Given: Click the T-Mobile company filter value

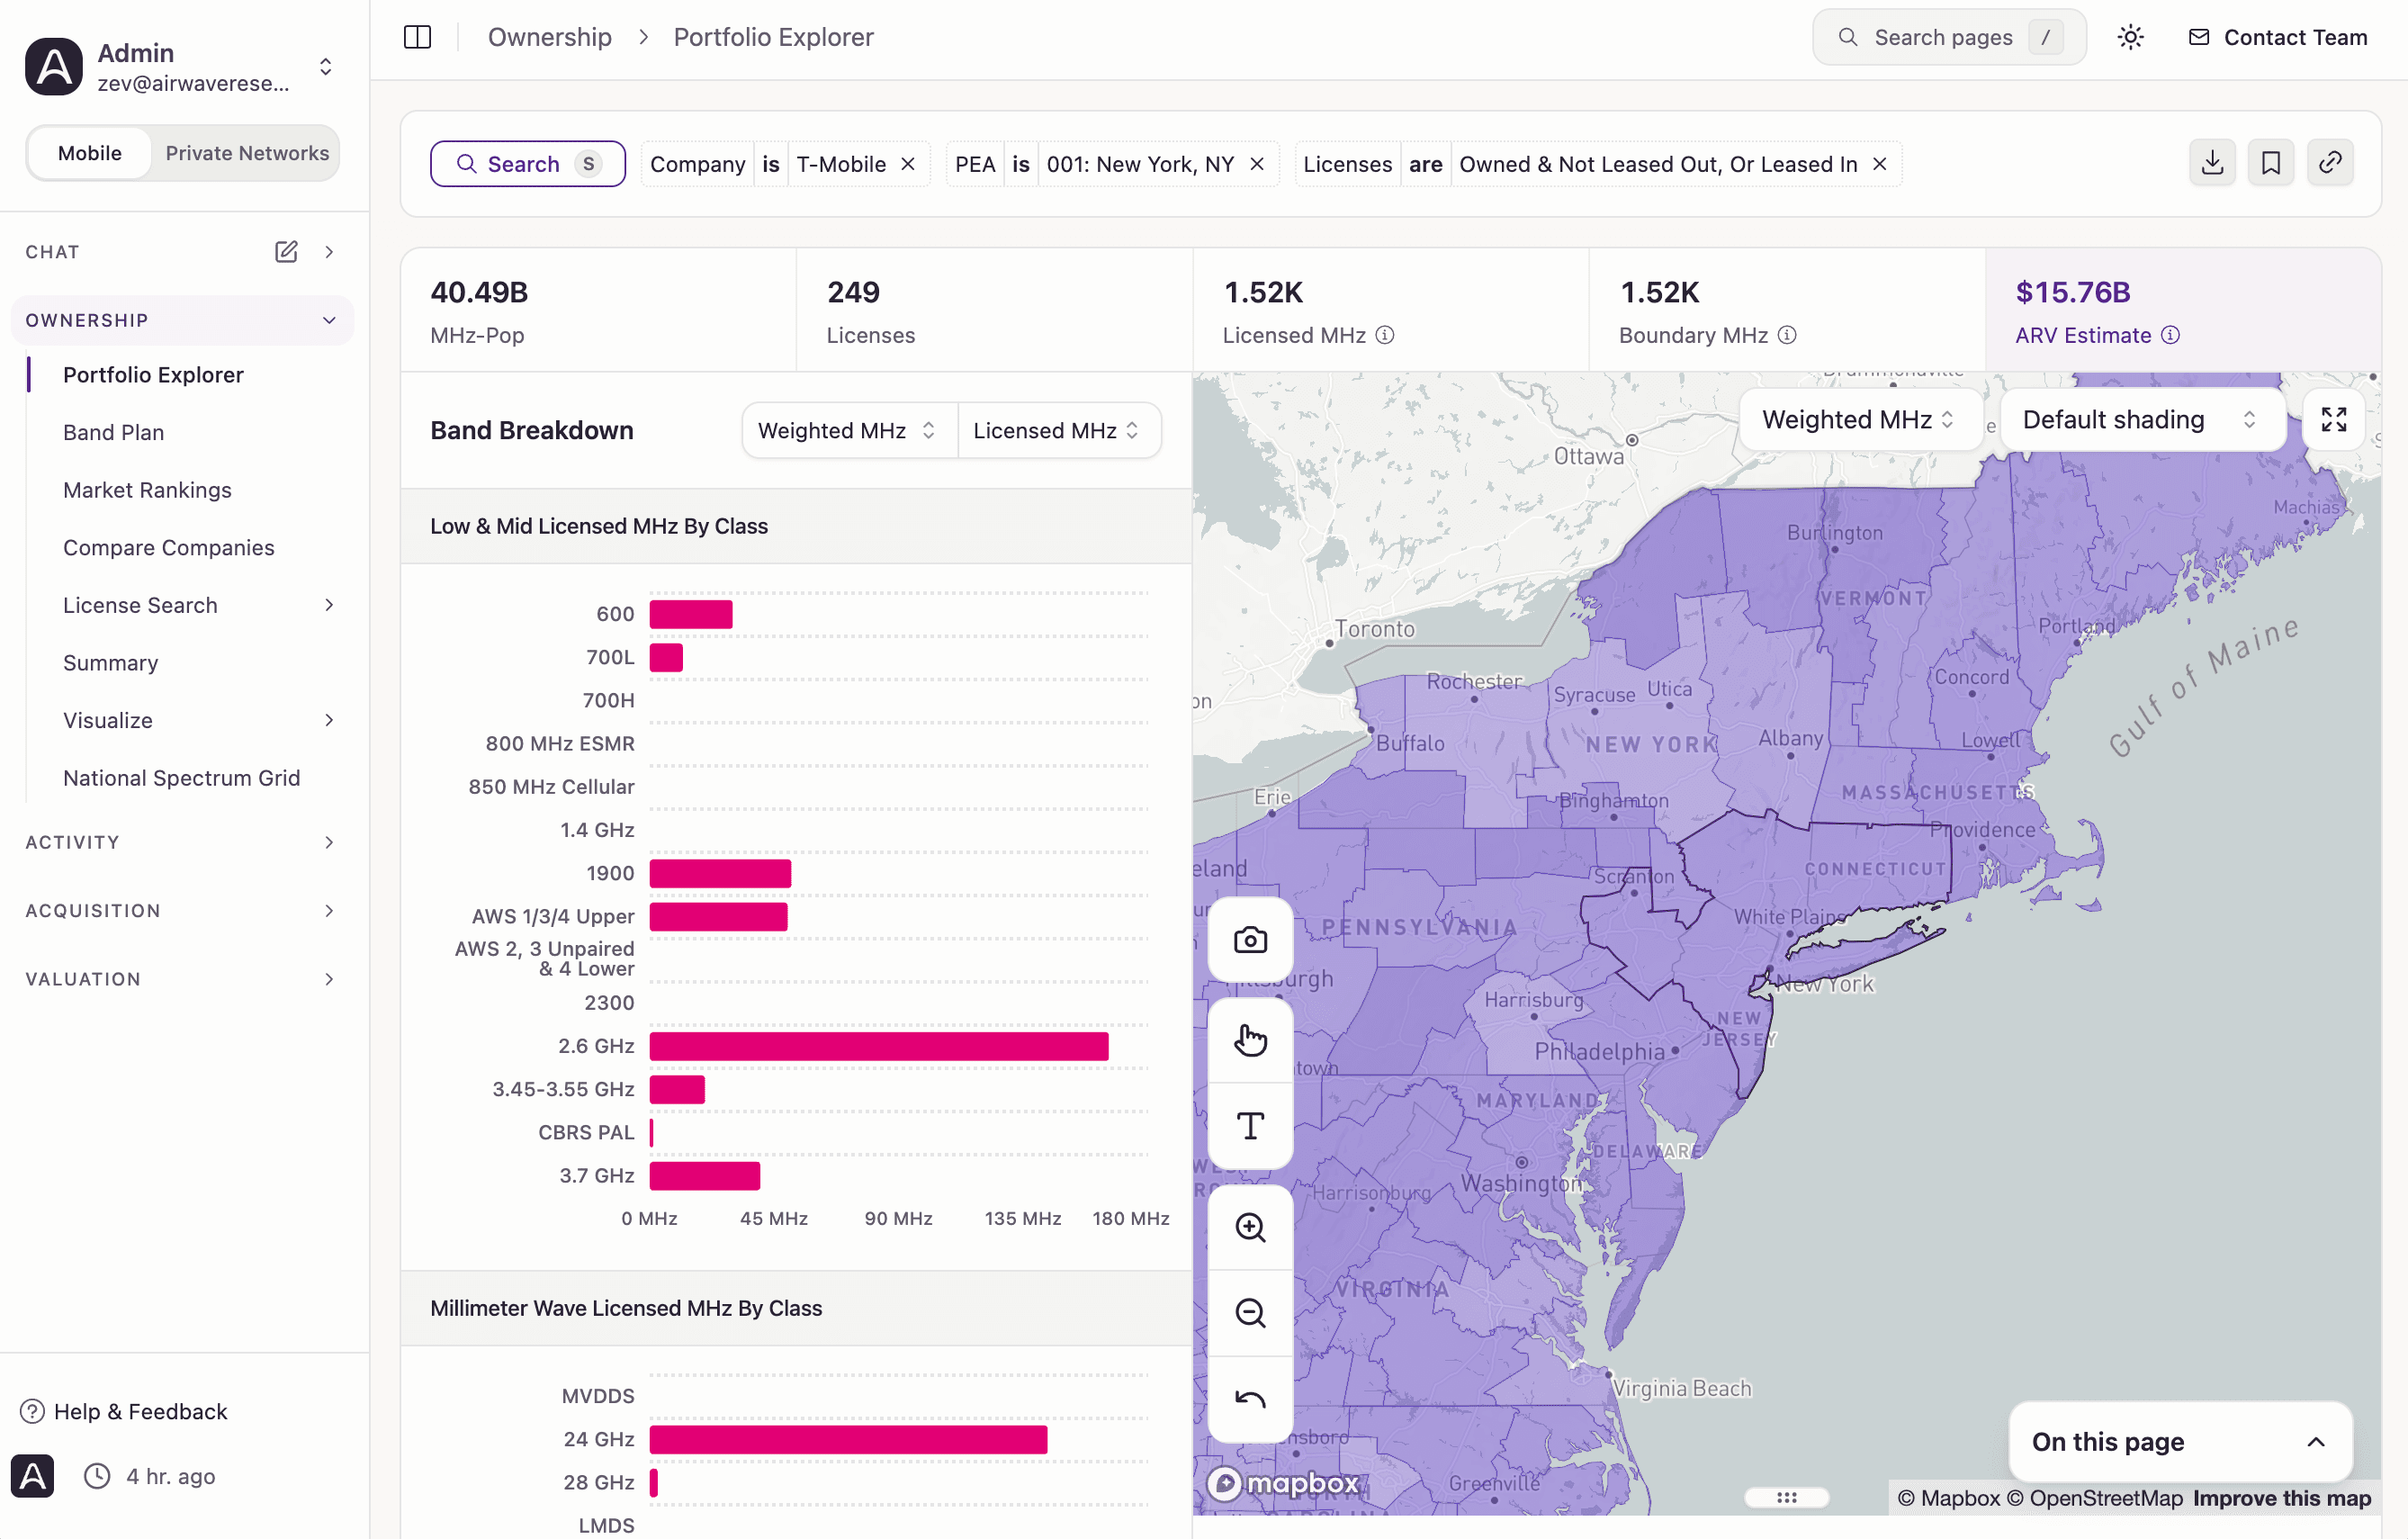Looking at the screenshot, I should coord(841,164).
